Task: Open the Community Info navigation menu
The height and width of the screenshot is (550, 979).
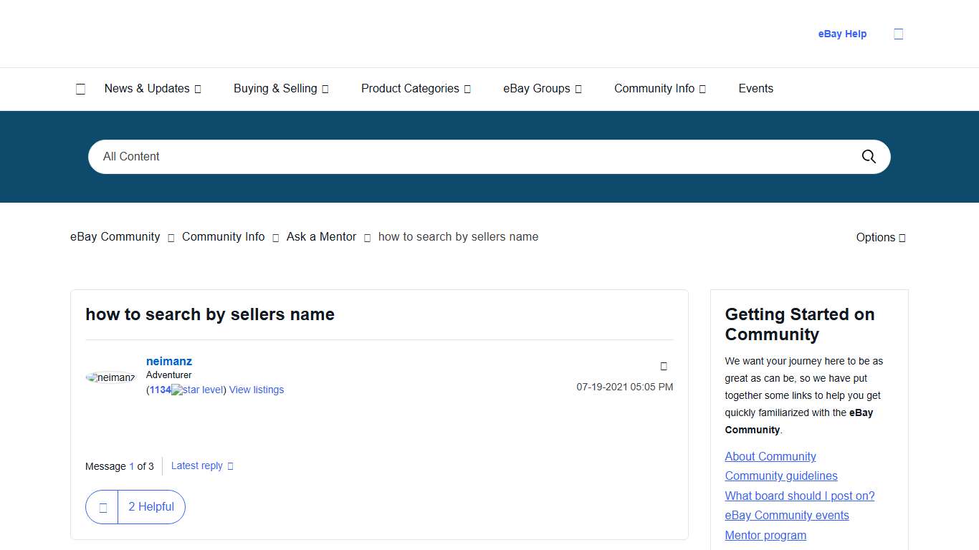Action: point(654,88)
